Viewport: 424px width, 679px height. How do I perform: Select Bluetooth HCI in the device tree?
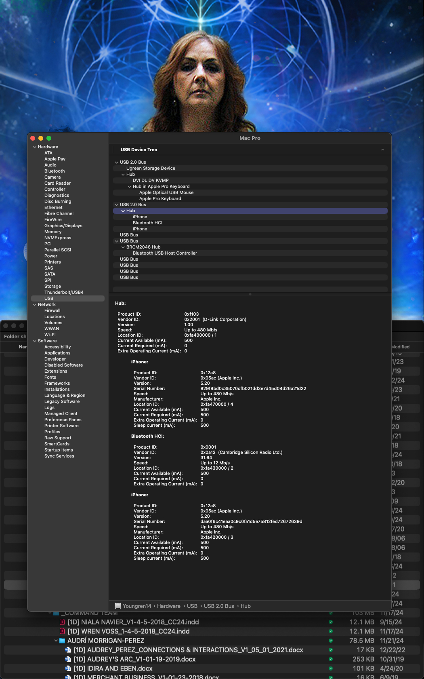250,223
